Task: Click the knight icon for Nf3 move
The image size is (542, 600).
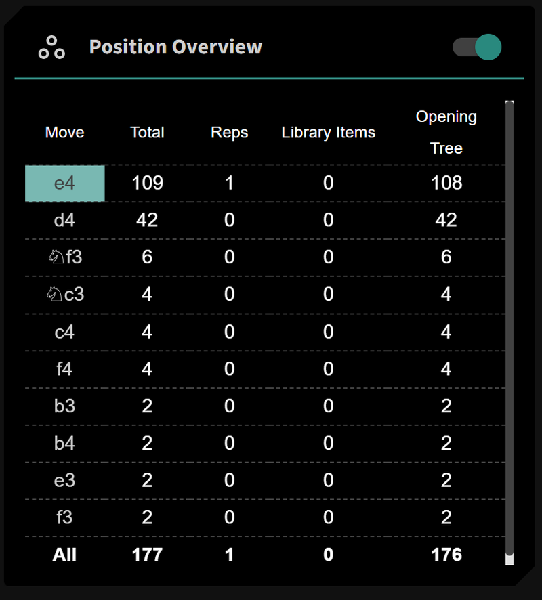Action: (x=55, y=257)
